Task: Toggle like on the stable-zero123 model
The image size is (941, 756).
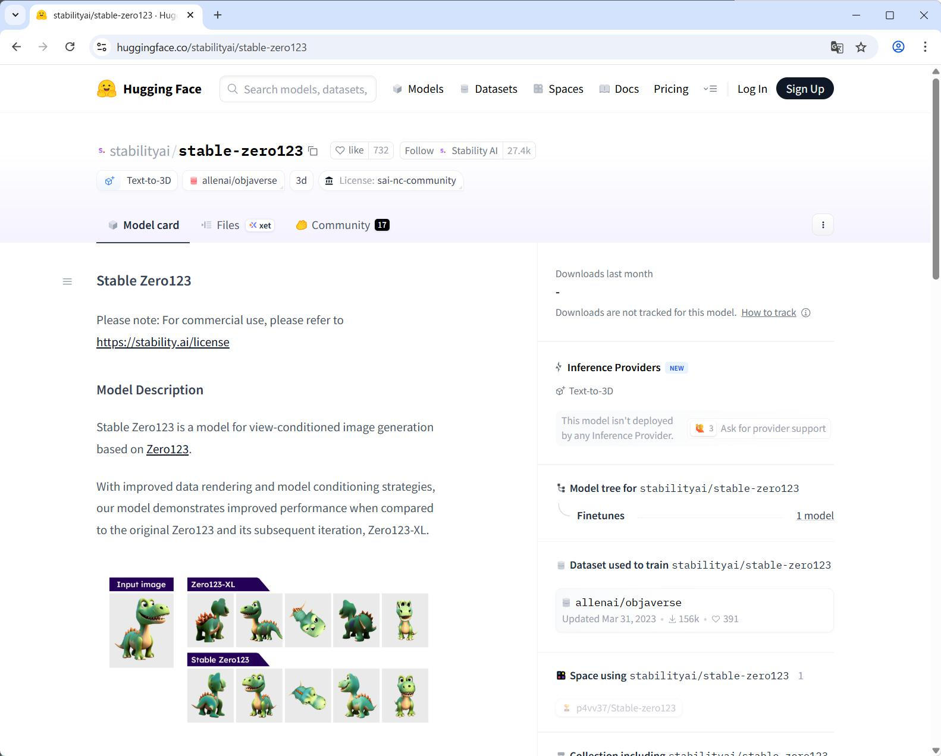Action: (349, 150)
